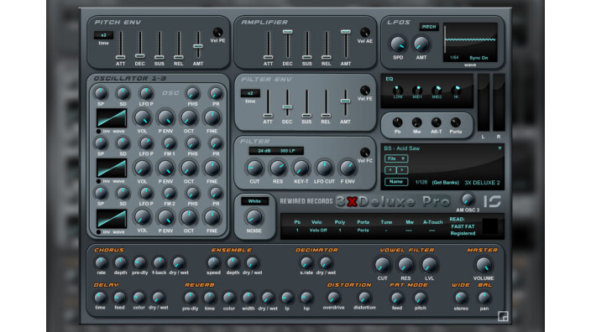Viewport: 591px width, 332px height.
Task: Toggle LFO Sync On switch
Action: pyautogui.click(x=479, y=58)
